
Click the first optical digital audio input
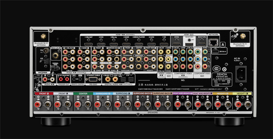pyautogui.click(x=123, y=79)
